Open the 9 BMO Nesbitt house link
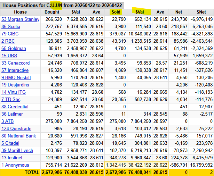 (16, 78)
